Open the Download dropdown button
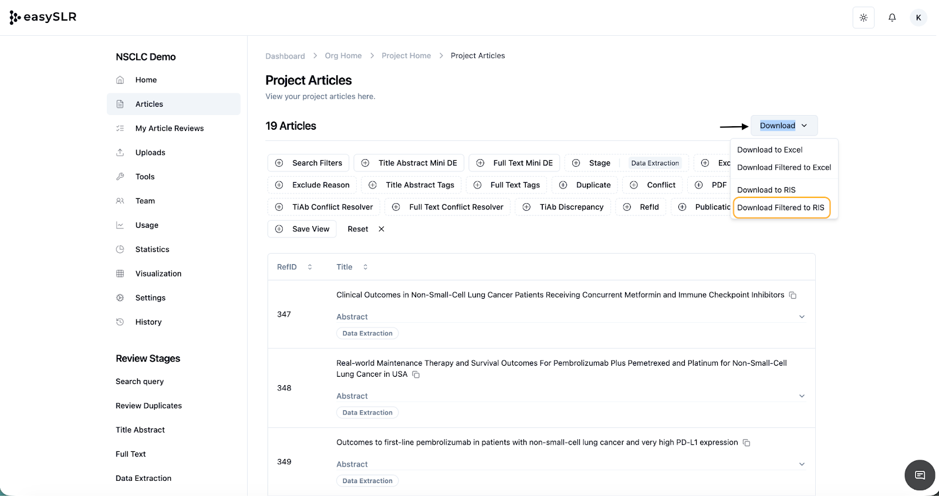 coord(783,126)
